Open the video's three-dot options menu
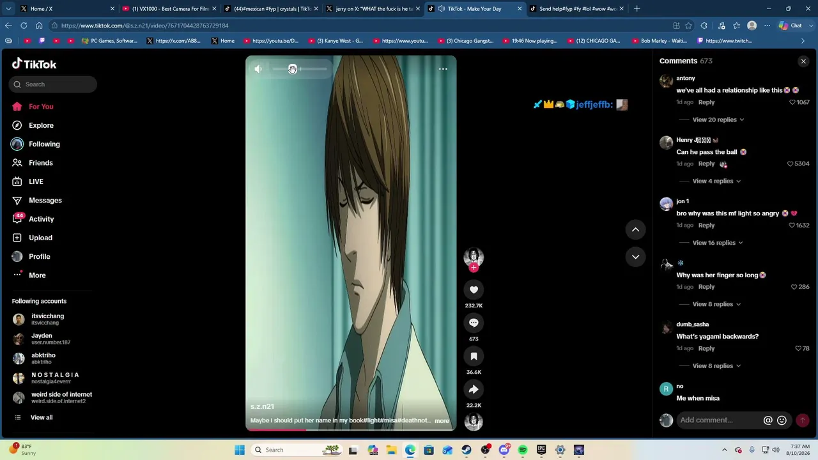 [x=443, y=69]
